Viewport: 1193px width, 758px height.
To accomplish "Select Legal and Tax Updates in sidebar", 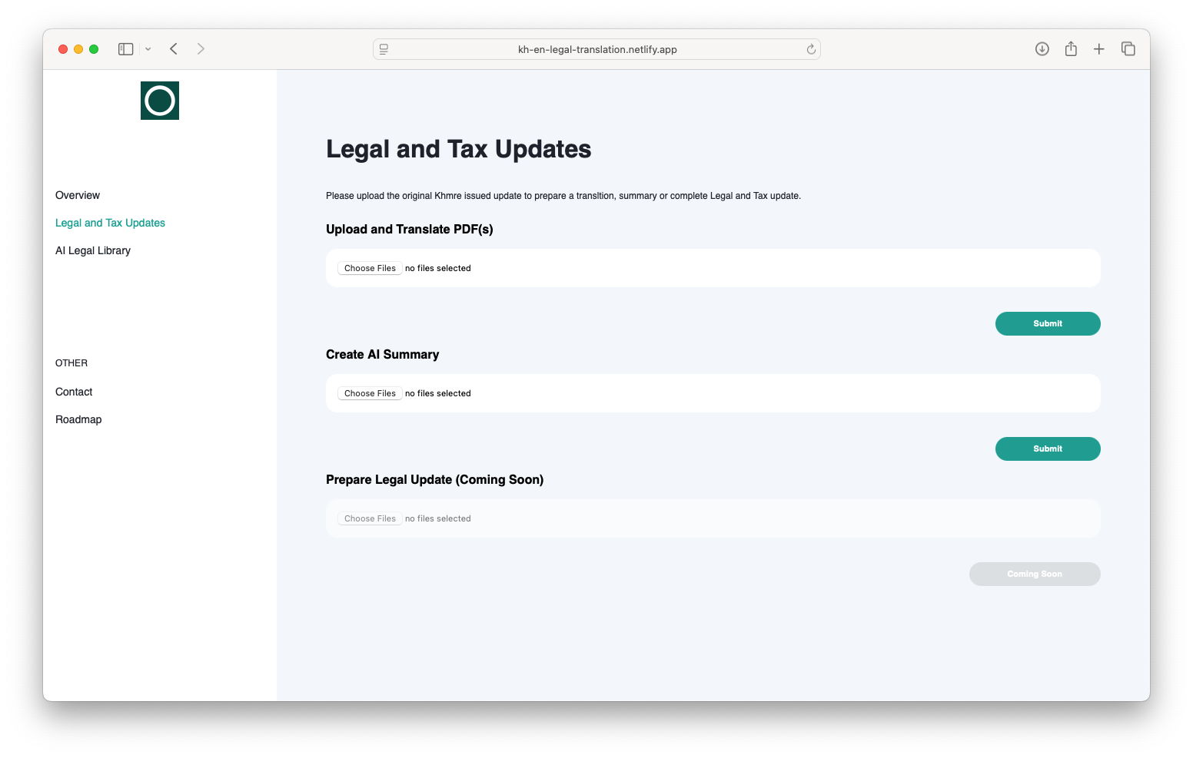I will (x=110, y=223).
